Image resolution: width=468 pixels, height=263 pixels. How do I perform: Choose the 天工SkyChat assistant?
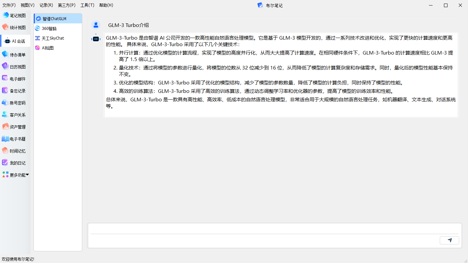58,38
